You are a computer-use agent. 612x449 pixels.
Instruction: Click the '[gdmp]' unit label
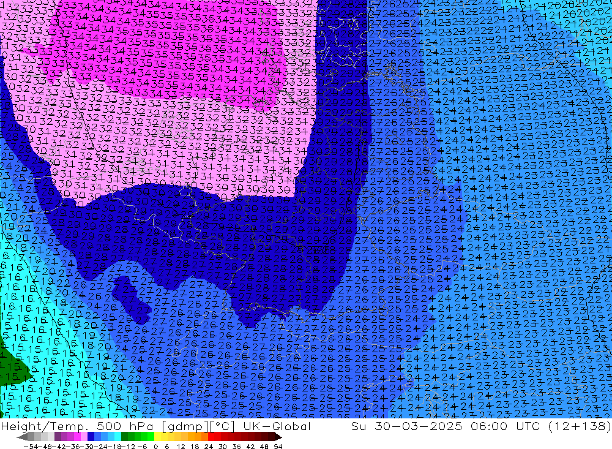tap(186, 426)
